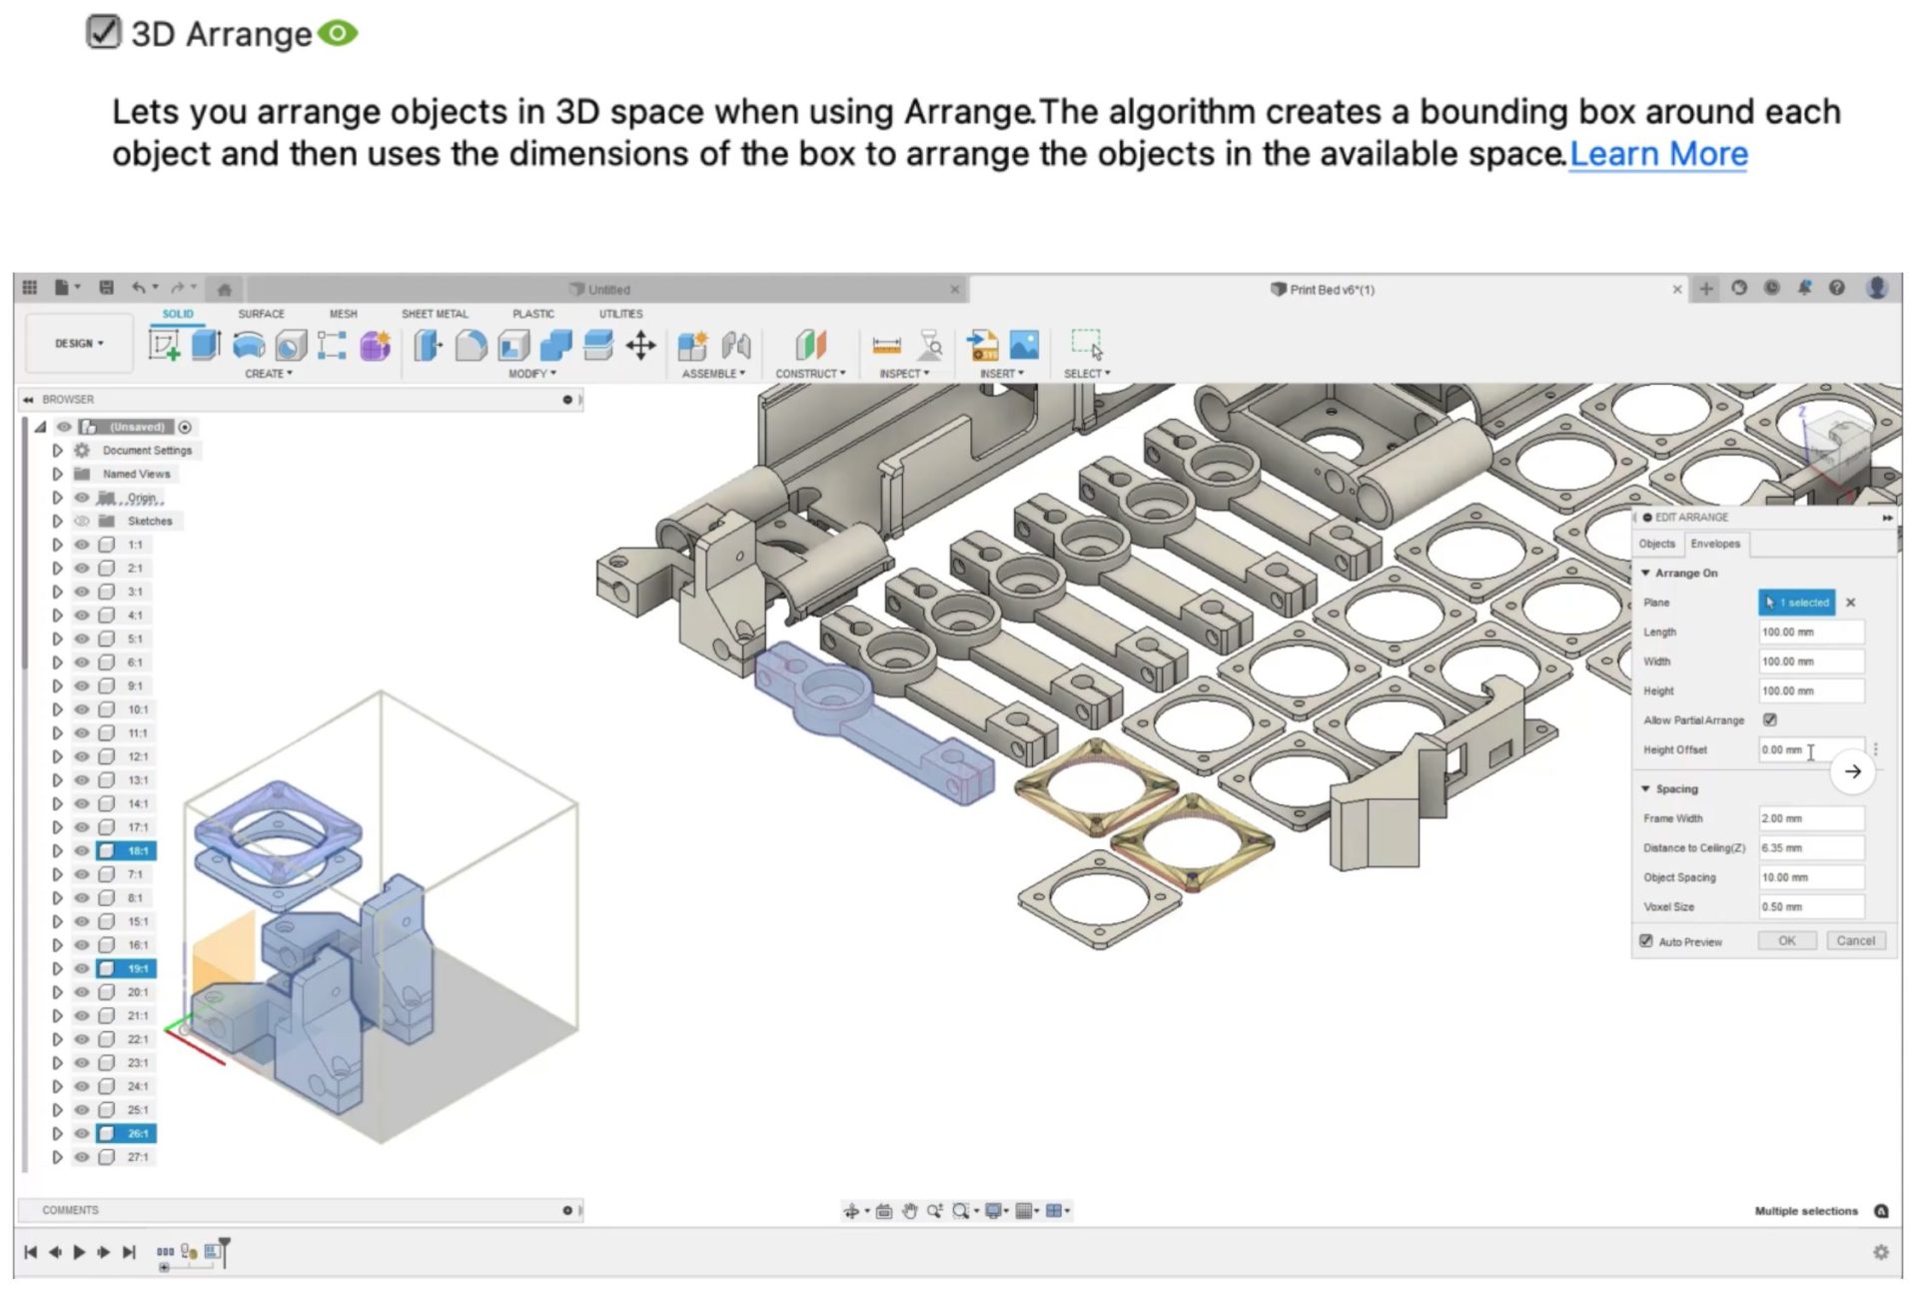1918x1291 pixels.
Task: Click timeline play button
Action: coord(79,1252)
